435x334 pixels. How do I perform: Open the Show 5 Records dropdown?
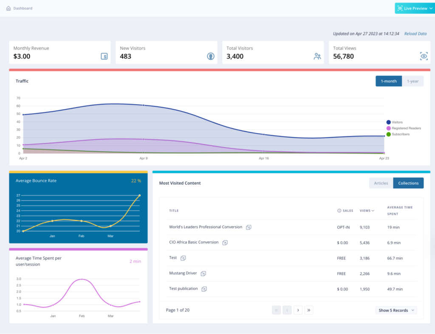pos(396,310)
